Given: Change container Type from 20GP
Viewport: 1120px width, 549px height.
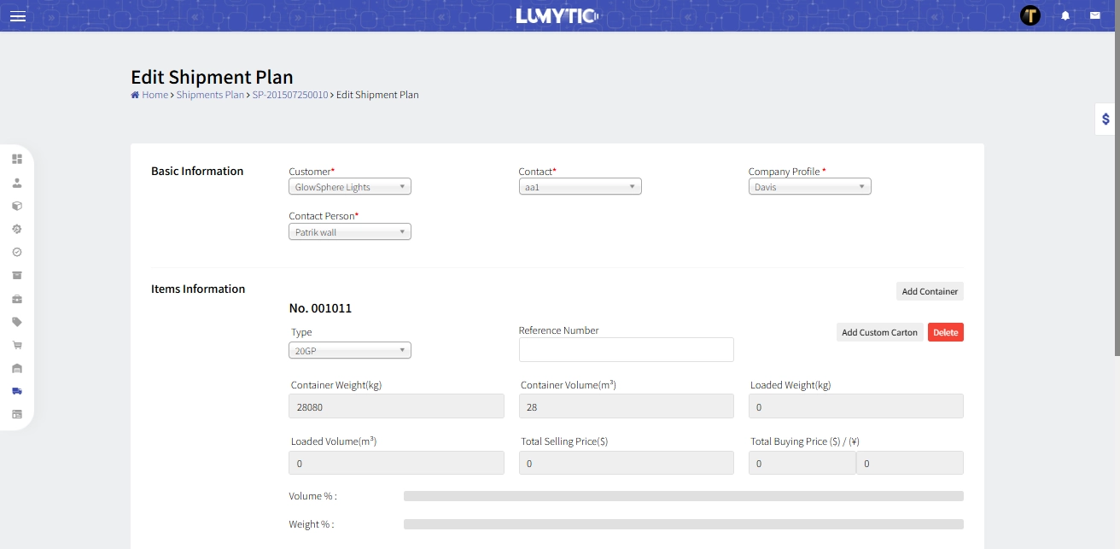Looking at the screenshot, I should (350, 351).
